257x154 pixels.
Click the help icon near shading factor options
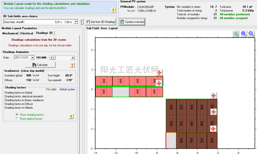point(71,116)
